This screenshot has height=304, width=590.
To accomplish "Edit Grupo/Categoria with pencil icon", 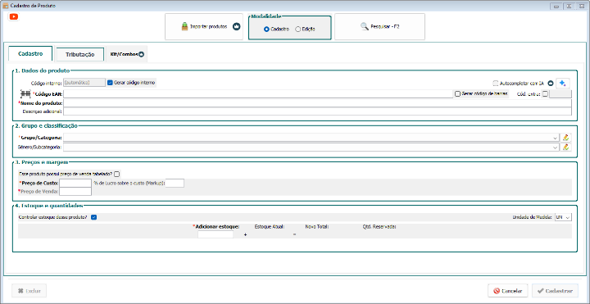I will click(x=565, y=138).
